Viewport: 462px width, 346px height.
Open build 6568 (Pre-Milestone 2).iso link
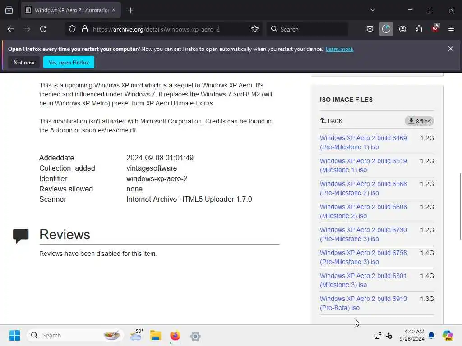point(363,188)
